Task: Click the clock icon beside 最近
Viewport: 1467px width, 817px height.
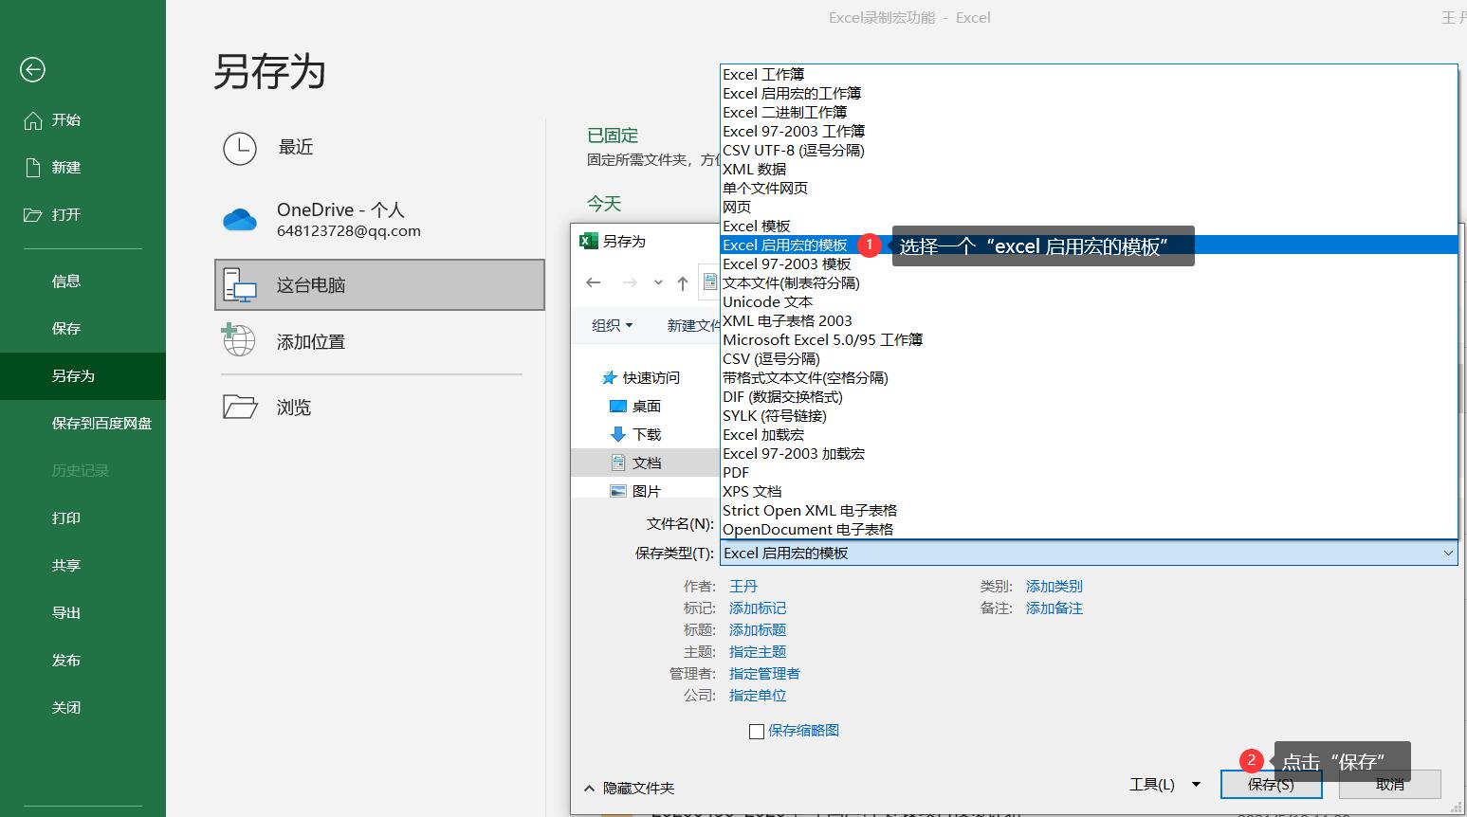Action: tap(240, 148)
